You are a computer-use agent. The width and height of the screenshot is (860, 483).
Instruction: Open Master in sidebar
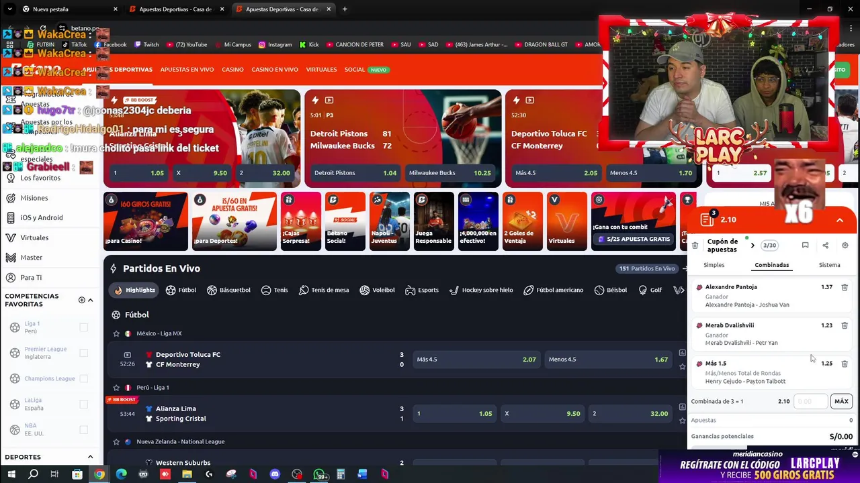(x=32, y=258)
